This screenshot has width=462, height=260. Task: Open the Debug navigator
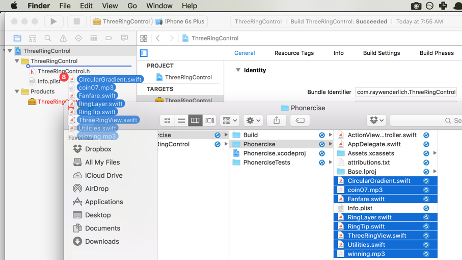click(x=94, y=38)
